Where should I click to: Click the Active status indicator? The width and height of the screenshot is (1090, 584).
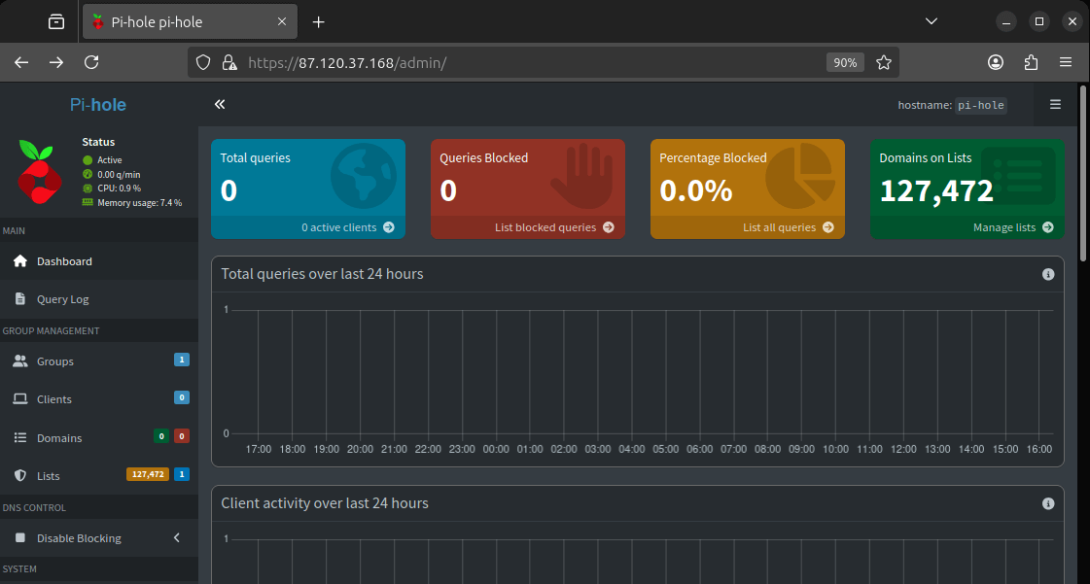coord(102,159)
